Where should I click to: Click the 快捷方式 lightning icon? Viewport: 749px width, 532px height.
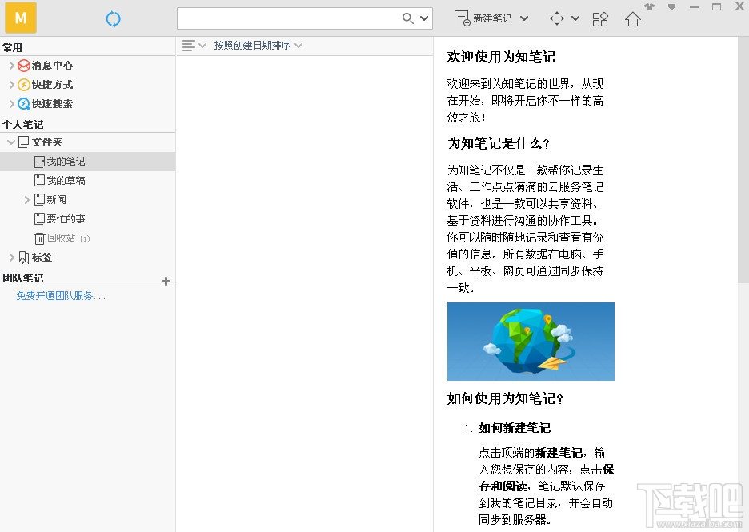point(24,85)
